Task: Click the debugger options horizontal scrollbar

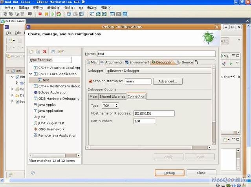Action: point(148,147)
